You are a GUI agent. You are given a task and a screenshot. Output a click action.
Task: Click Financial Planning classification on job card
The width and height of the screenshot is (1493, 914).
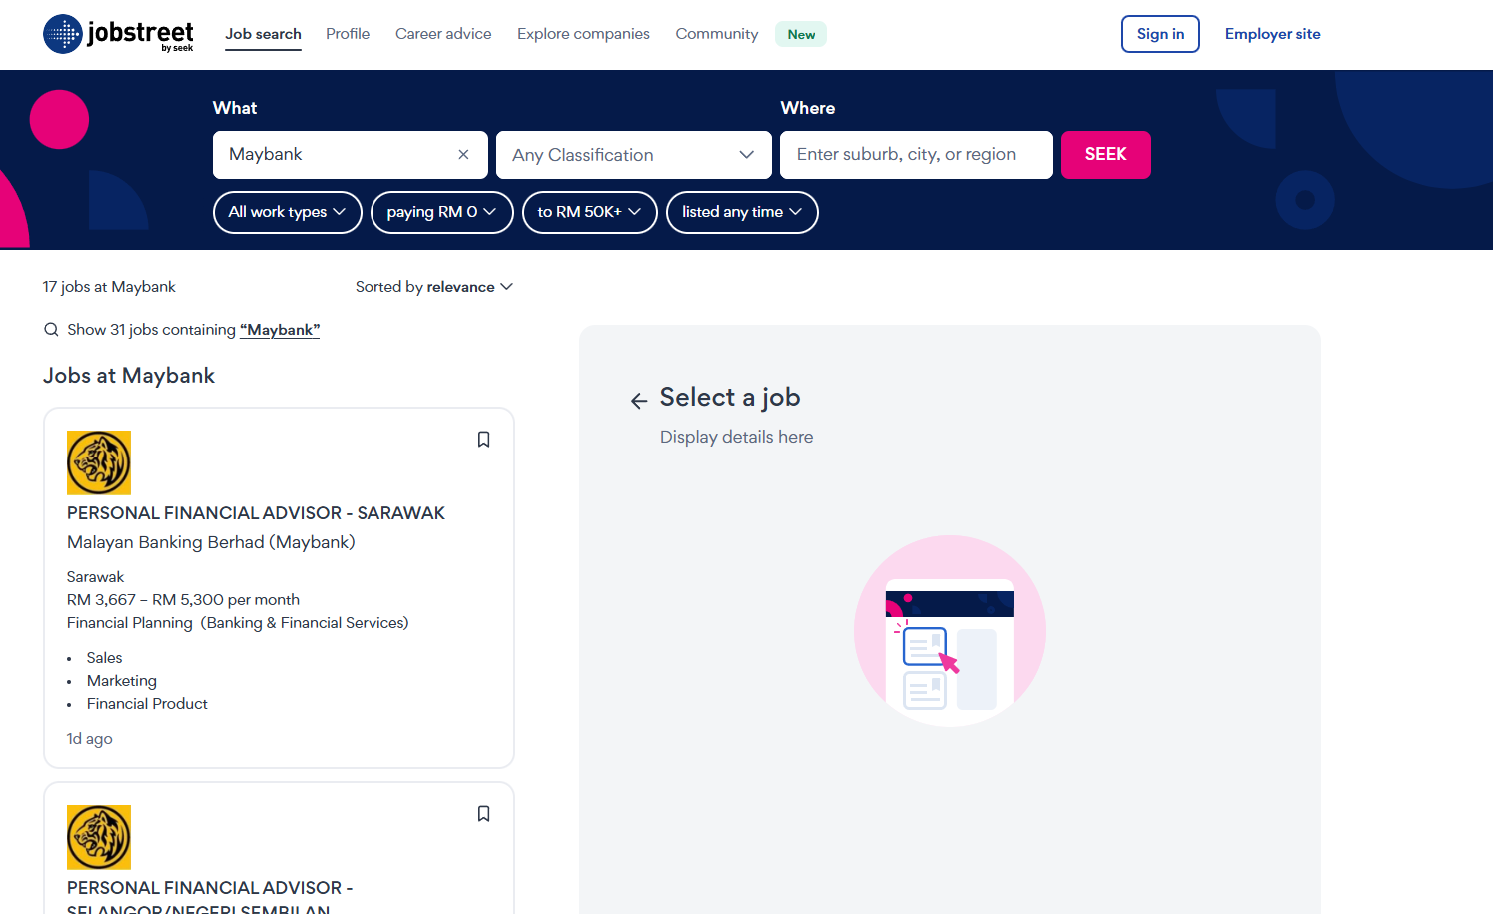130,623
